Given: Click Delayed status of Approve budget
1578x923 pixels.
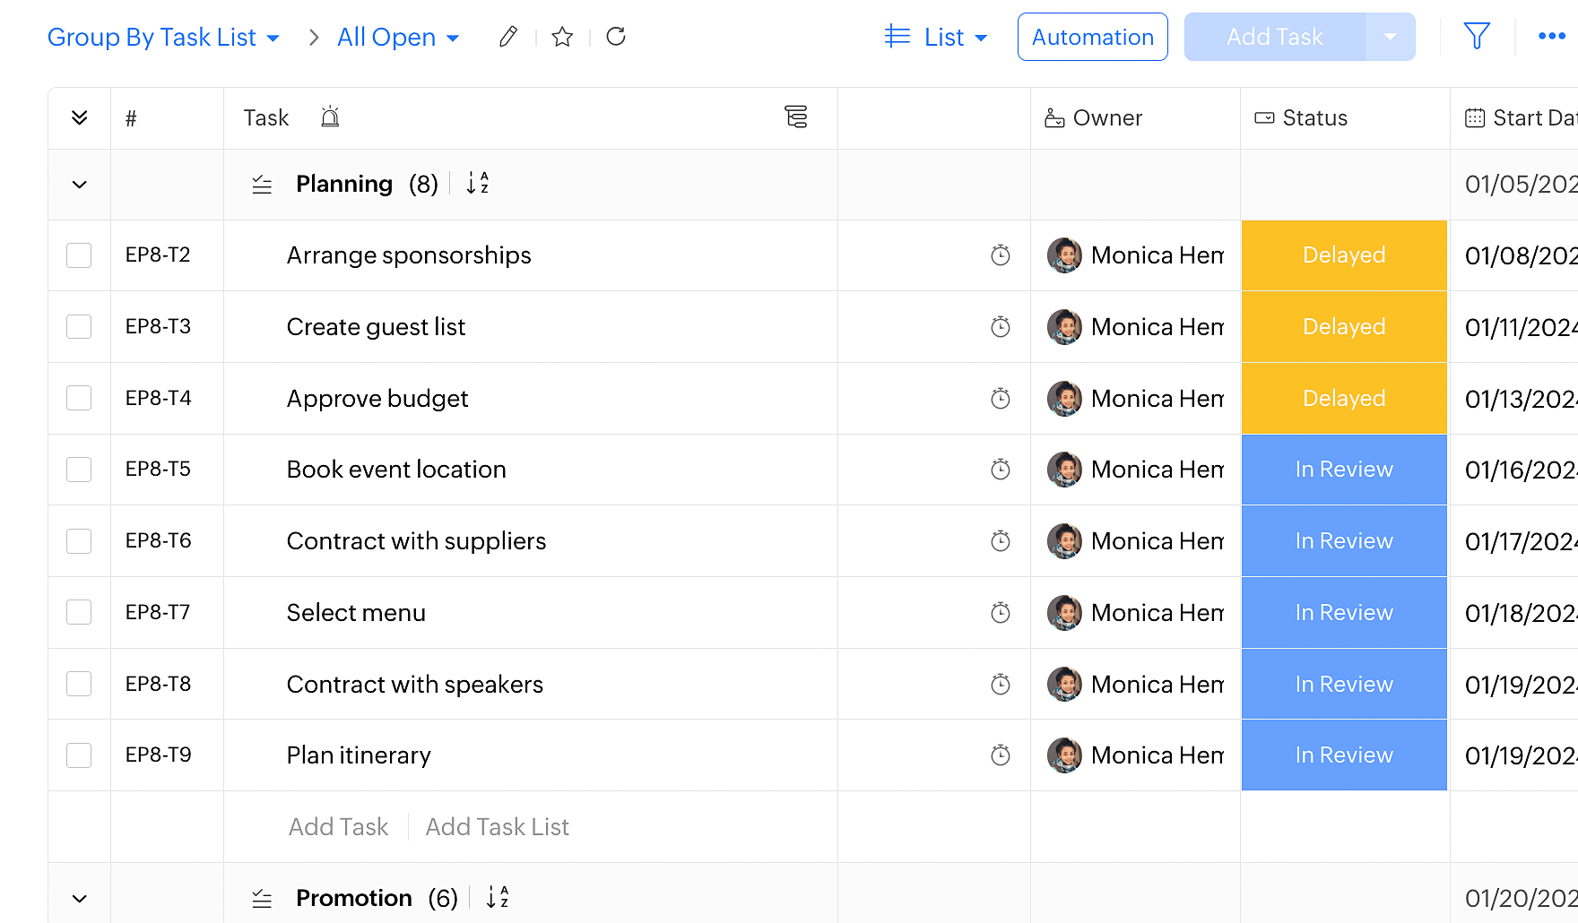Looking at the screenshot, I should click(1343, 399).
